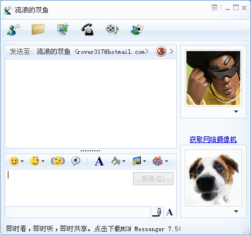Open the window menu dropdown in title bar
The width and height of the screenshot is (251, 235).
pyautogui.click(x=215, y=8)
